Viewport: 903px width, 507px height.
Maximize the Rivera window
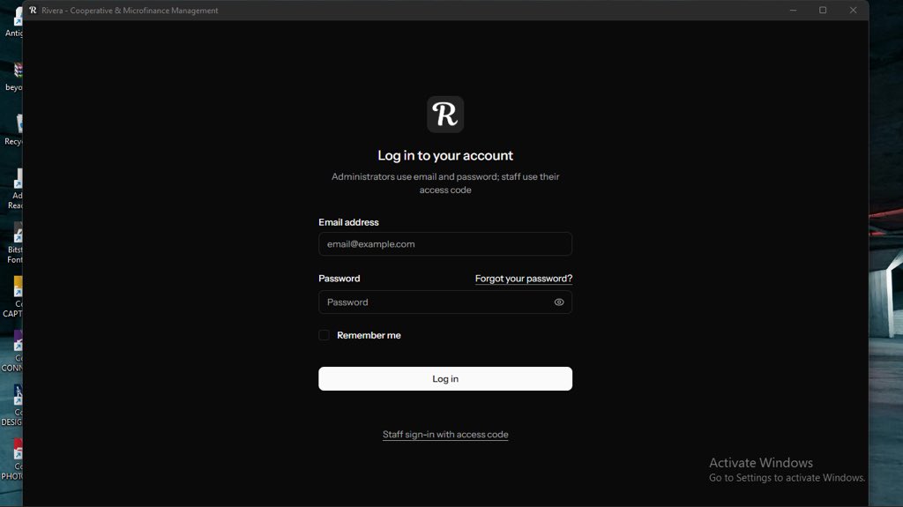click(x=823, y=11)
